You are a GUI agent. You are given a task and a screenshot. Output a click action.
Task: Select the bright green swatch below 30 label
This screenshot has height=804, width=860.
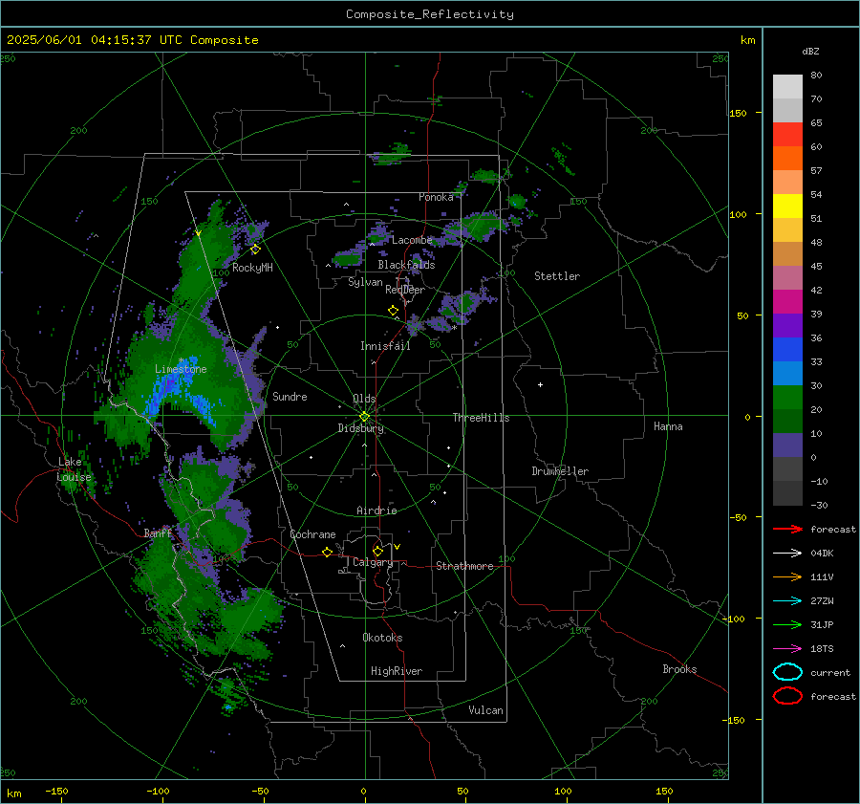click(x=787, y=397)
